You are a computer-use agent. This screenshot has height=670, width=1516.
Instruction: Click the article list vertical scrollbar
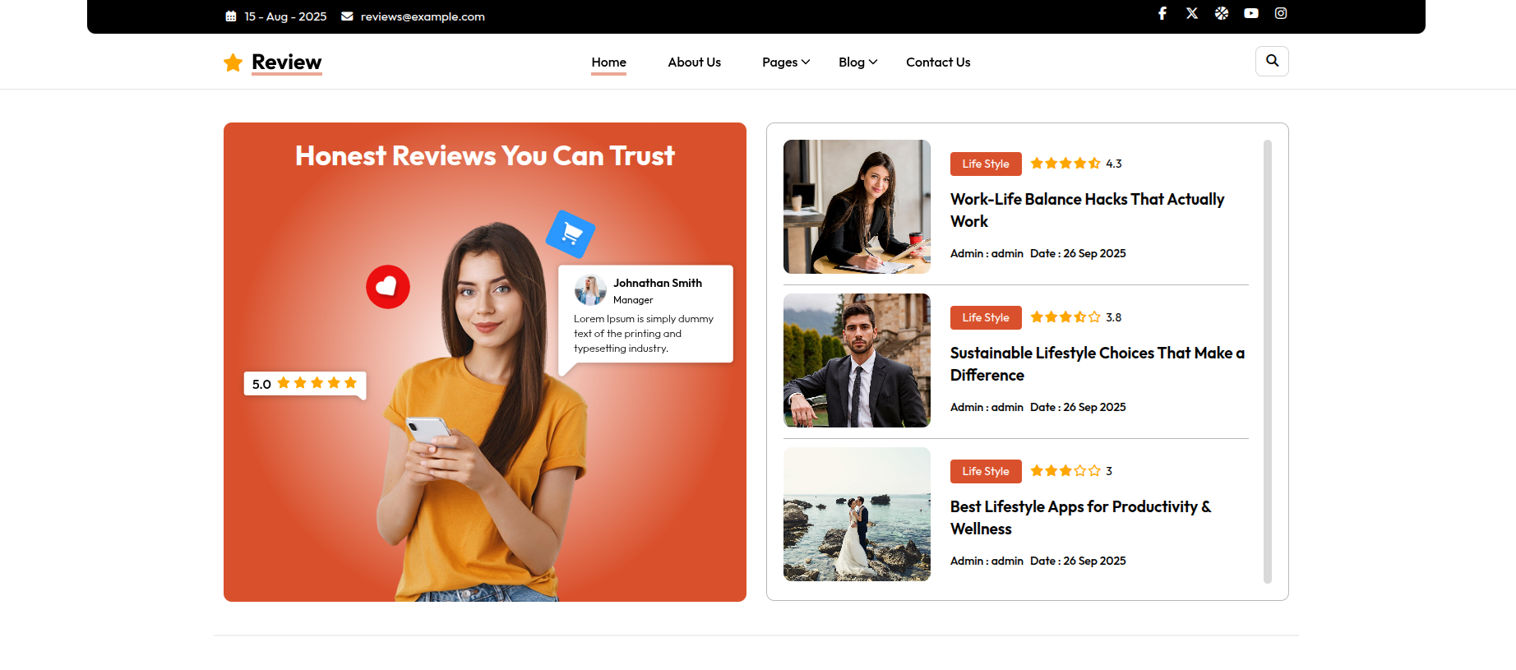click(1267, 362)
